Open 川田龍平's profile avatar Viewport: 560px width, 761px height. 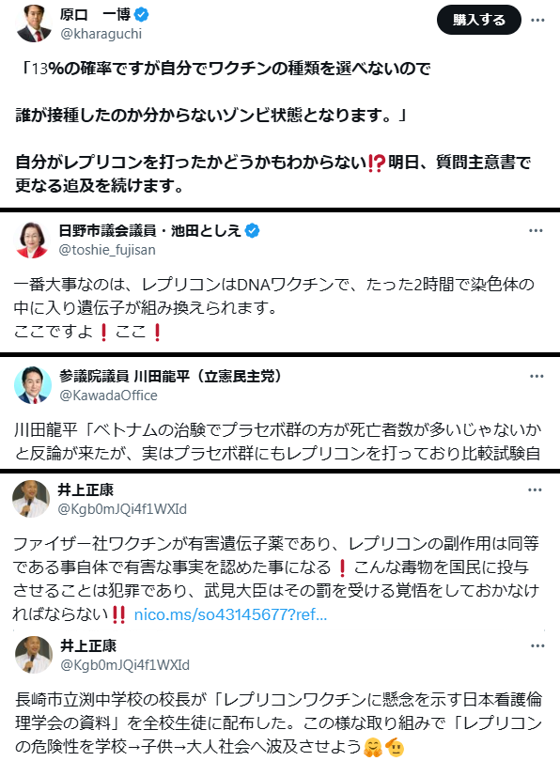point(33,385)
